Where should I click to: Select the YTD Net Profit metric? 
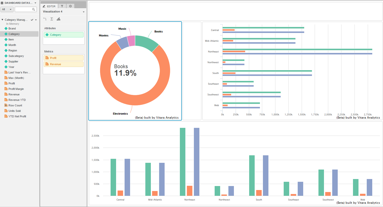tap(17, 116)
